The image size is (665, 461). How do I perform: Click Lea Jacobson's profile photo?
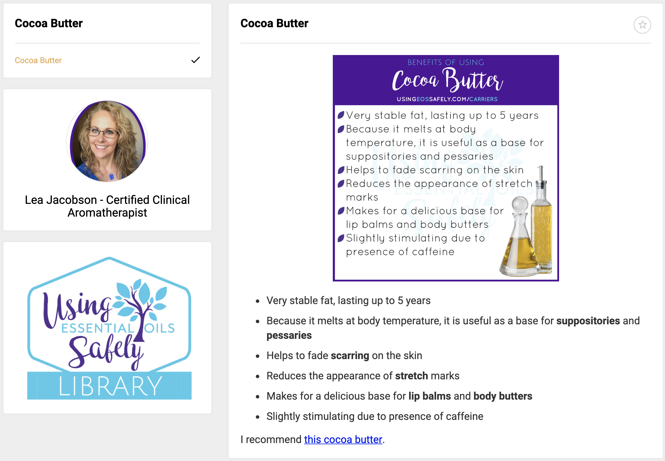click(107, 141)
